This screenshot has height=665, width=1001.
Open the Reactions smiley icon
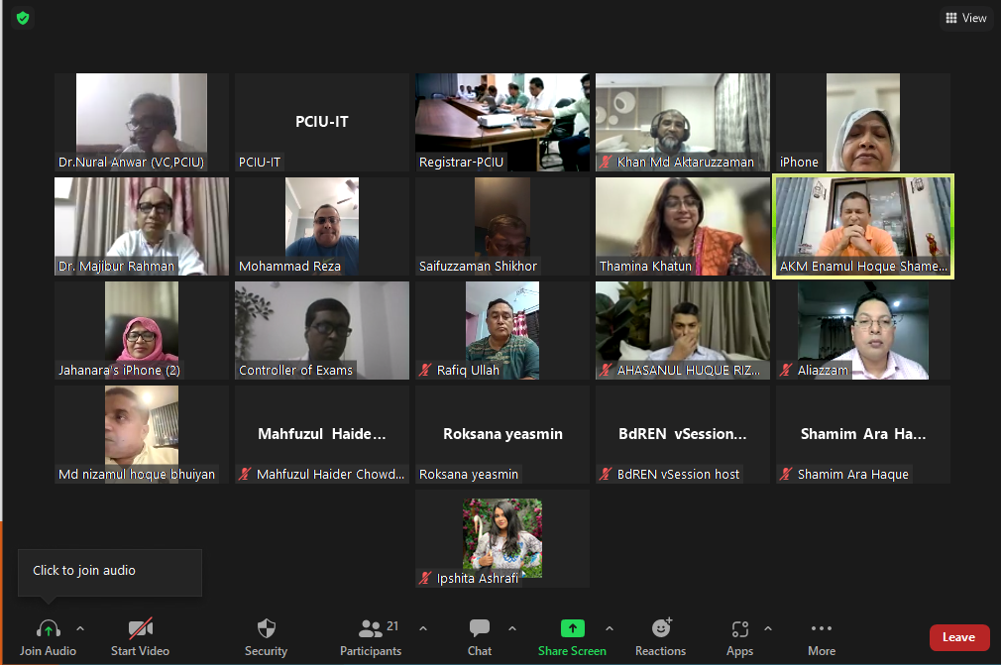(x=661, y=628)
